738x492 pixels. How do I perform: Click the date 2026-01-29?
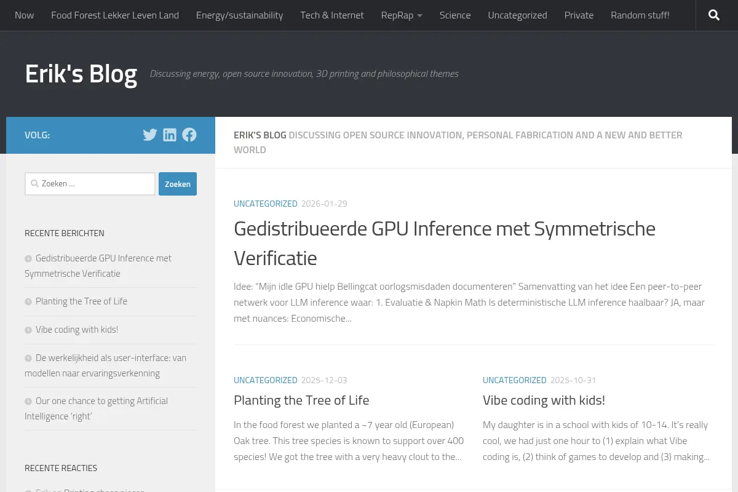[x=324, y=204]
